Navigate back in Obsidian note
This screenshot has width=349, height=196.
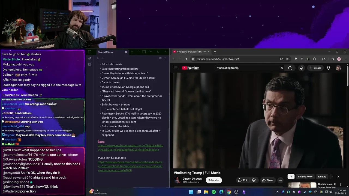click(98, 58)
